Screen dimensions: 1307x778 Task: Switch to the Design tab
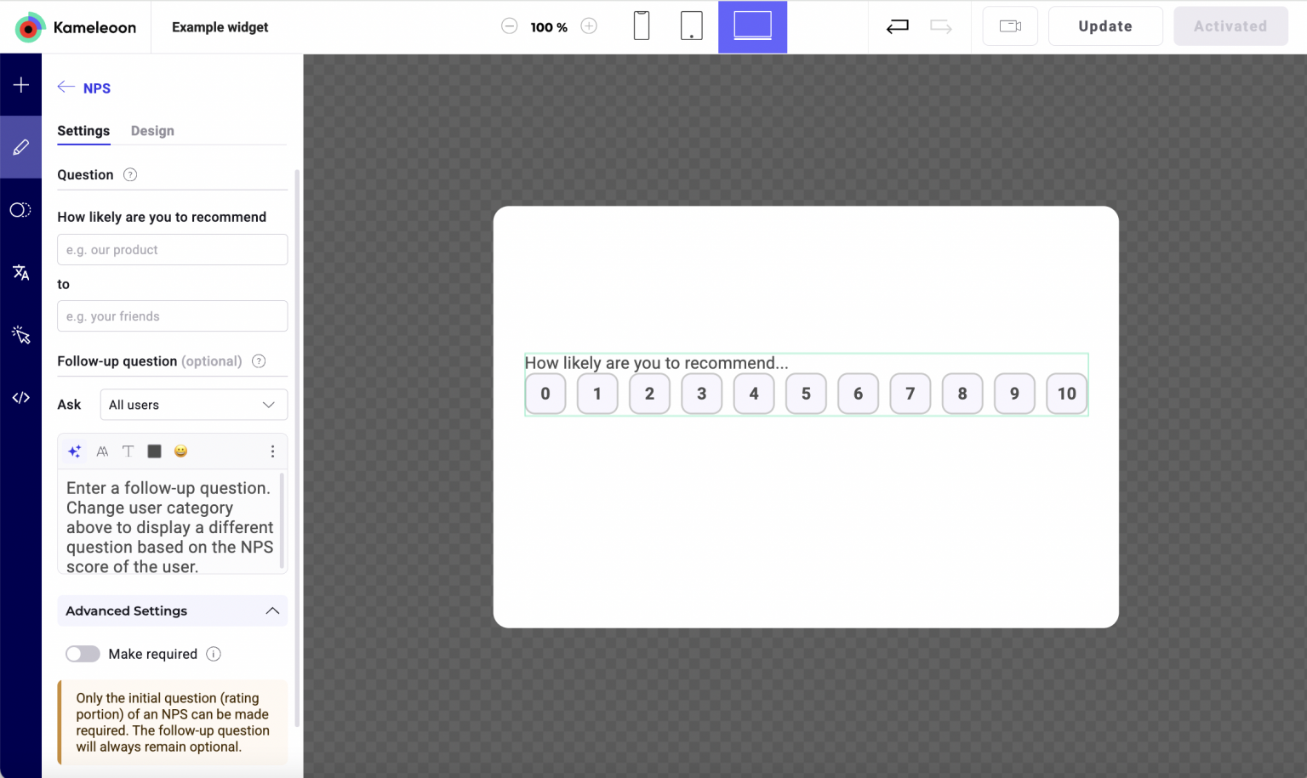coord(152,131)
